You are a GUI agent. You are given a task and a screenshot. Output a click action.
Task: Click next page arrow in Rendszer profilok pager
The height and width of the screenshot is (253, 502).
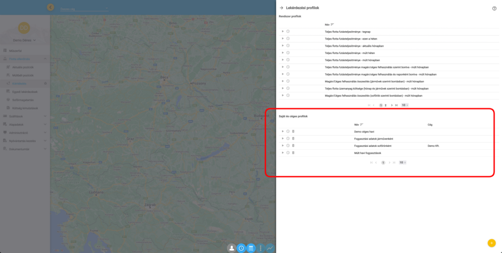tap(392, 105)
